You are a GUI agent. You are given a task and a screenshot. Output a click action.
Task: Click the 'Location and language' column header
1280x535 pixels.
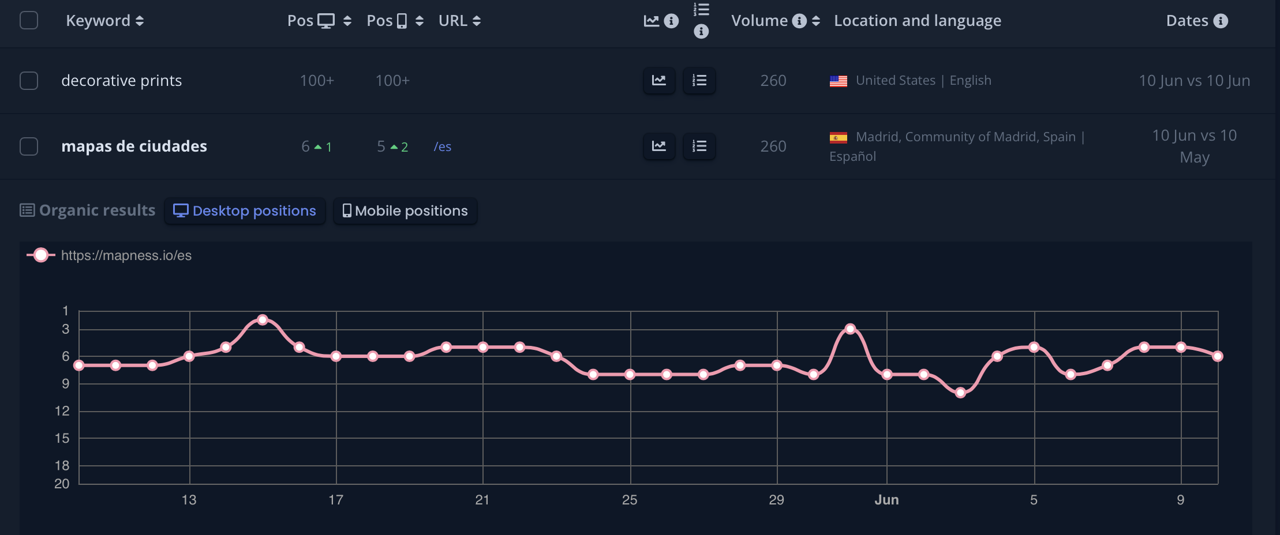918,21
